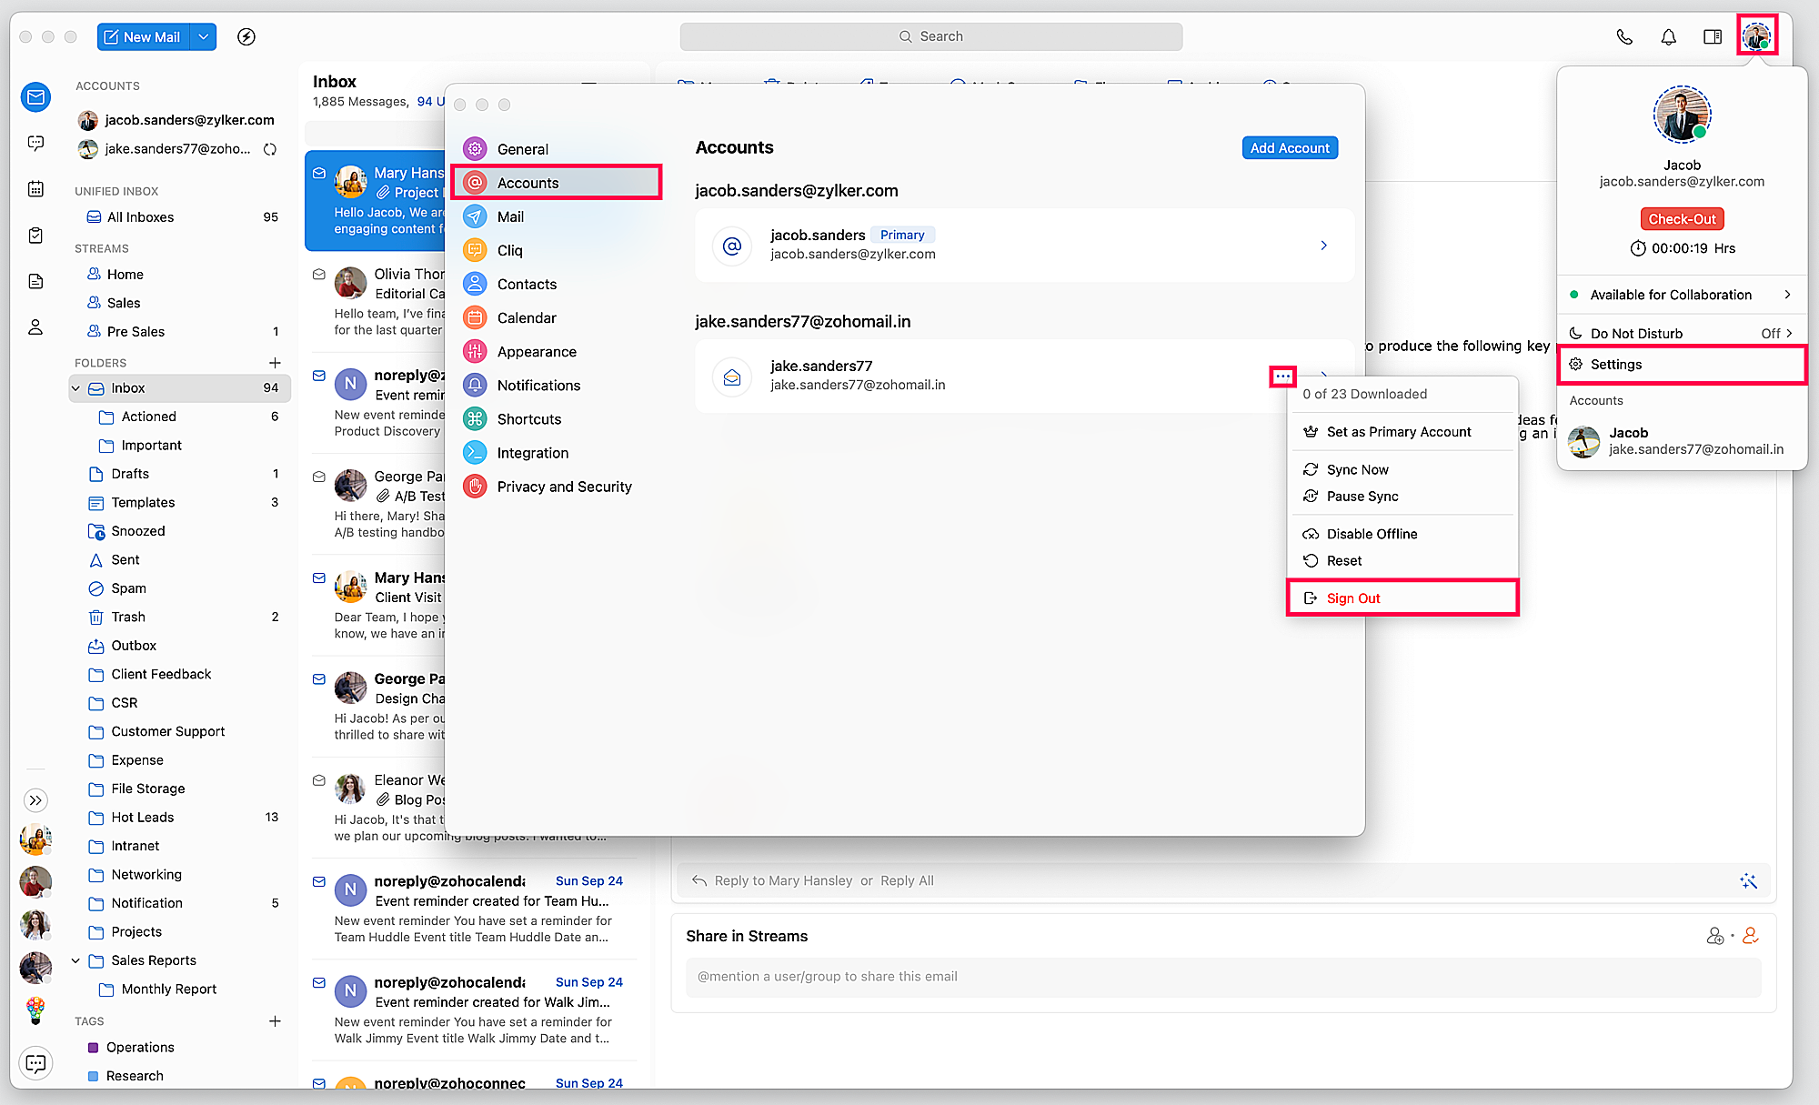Image resolution: width=1819 pixels, height=1105 pixels.
Task: Open the Calendar app in left rail
Action: 35,189
